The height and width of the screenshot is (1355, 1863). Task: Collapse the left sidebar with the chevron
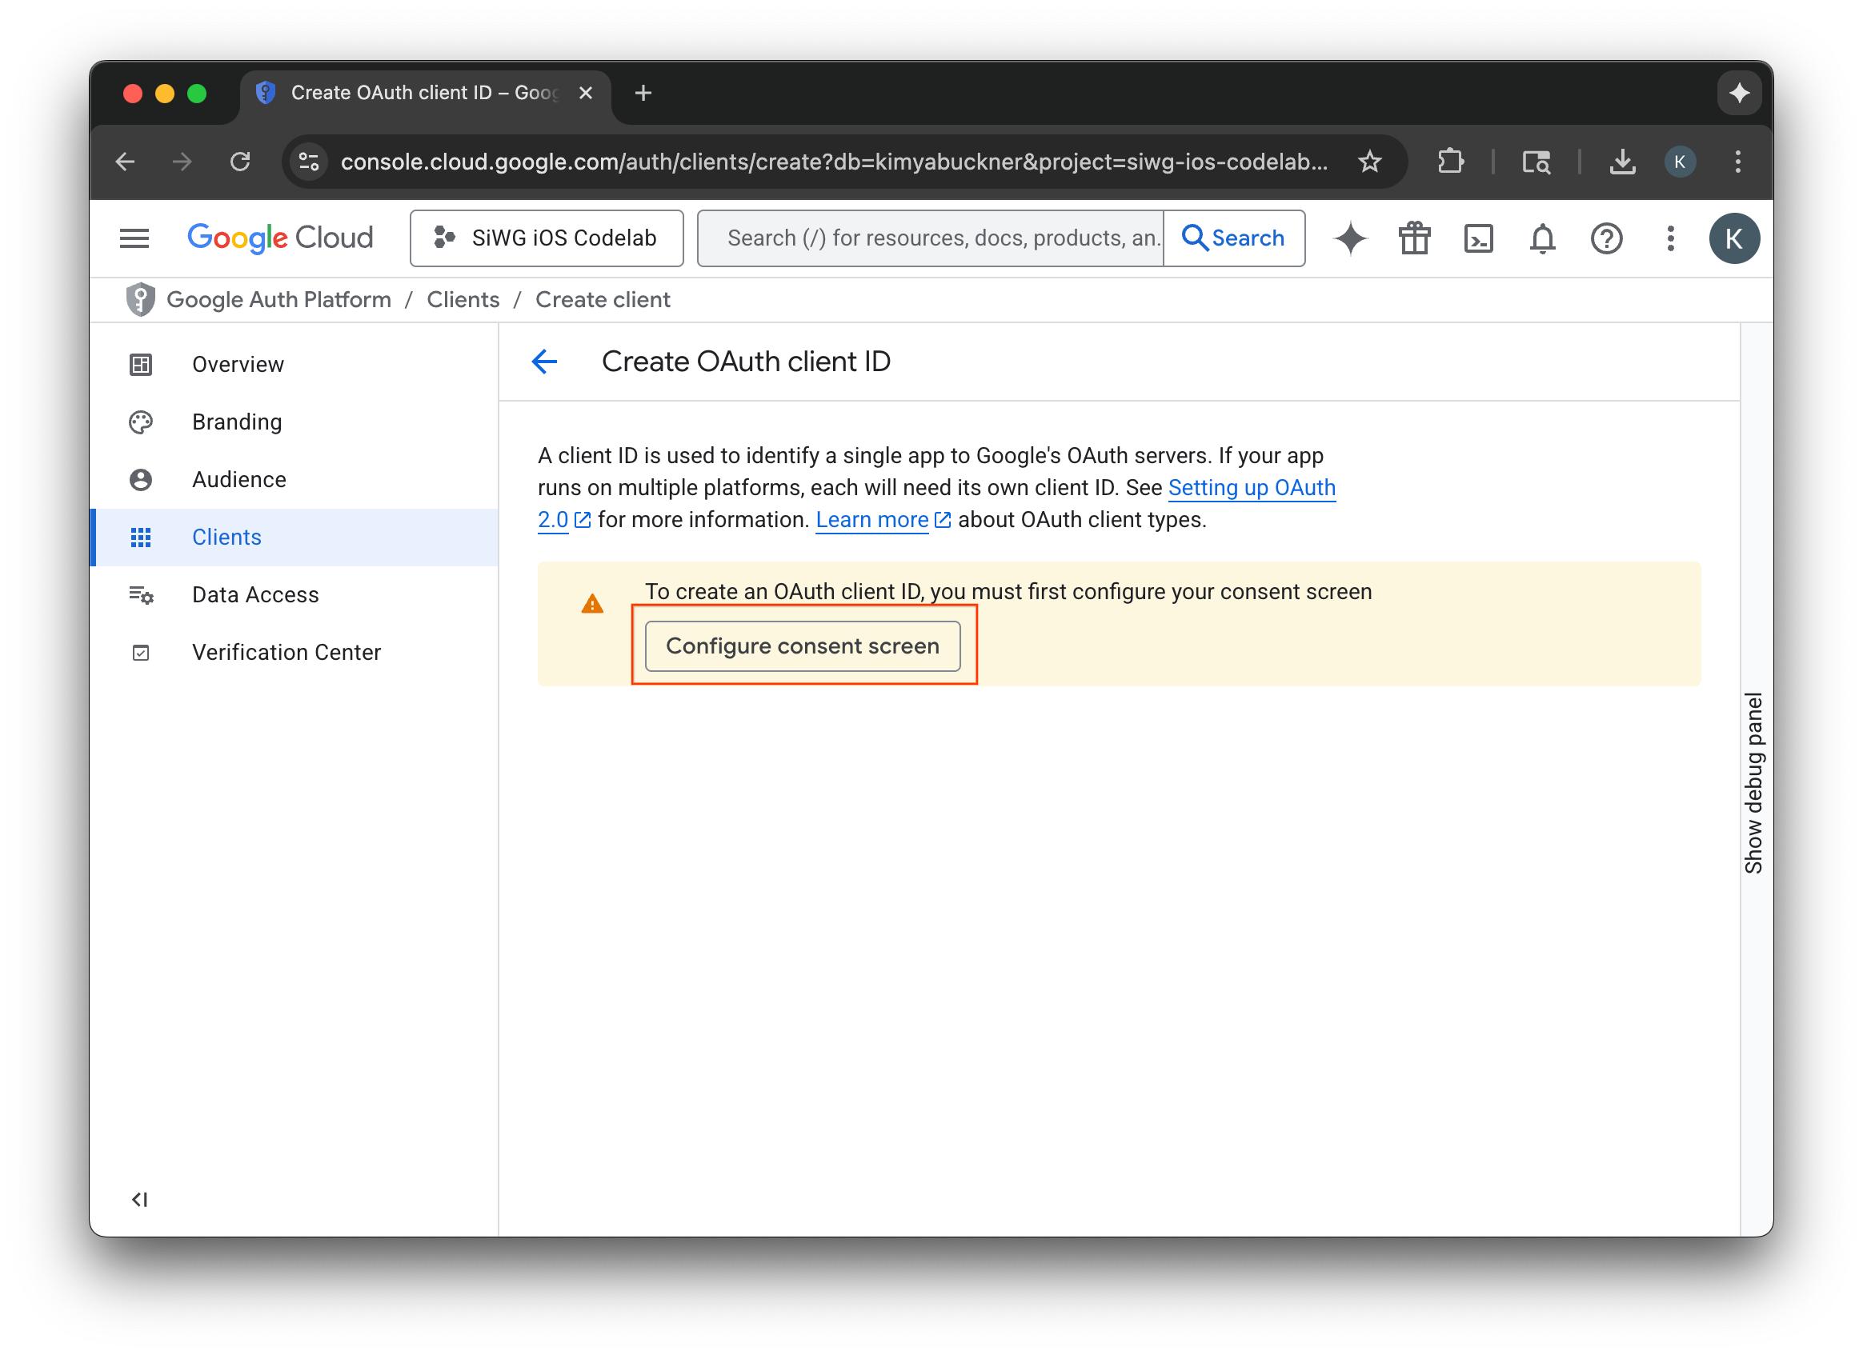tap(138, 1199)
